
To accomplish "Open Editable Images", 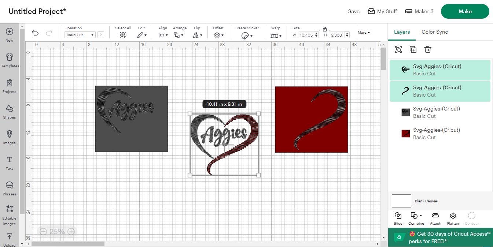I will 9,209.
